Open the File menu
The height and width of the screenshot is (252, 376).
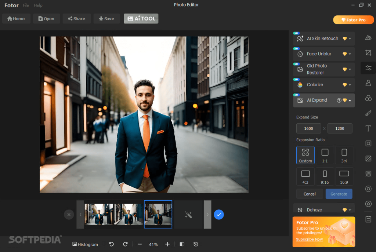(26, 6)
